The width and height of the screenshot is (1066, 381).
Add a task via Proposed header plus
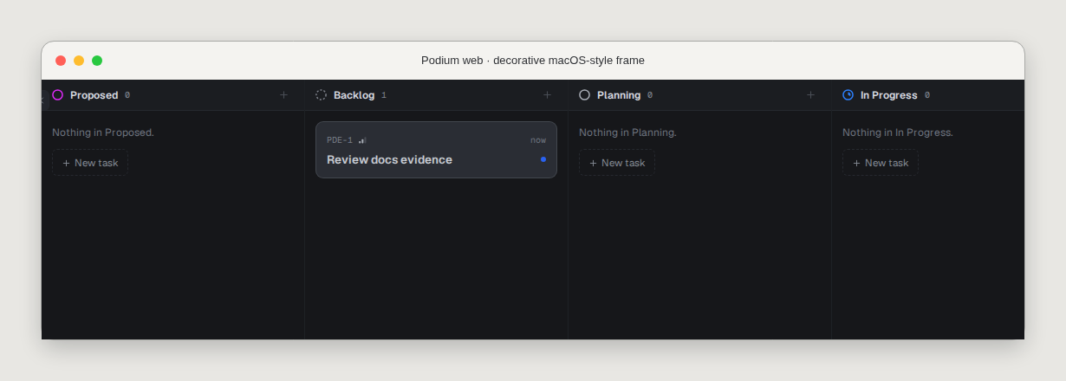283,95
